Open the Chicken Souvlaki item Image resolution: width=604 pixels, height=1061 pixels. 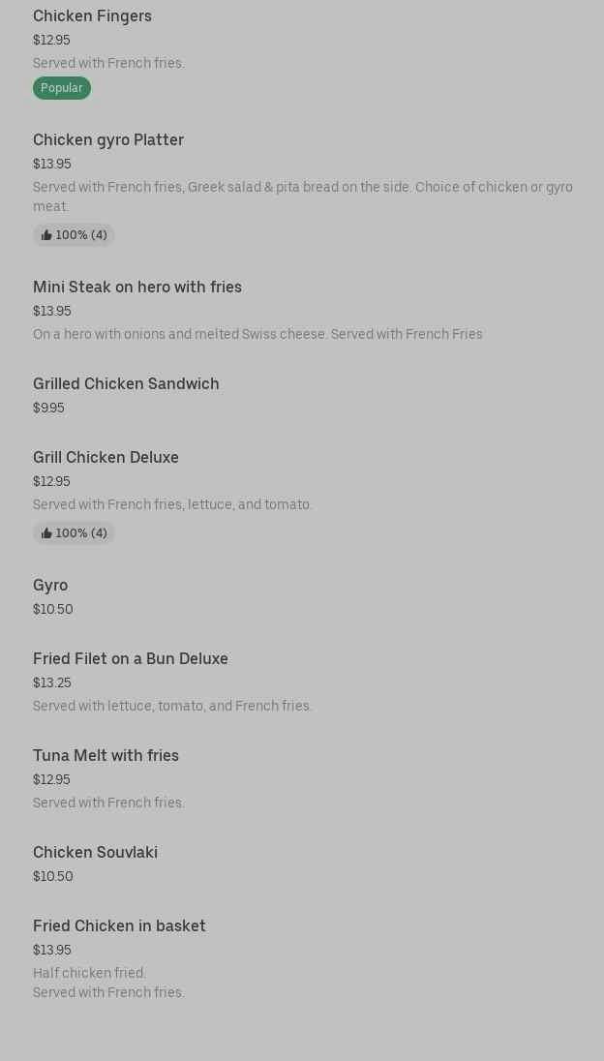click(x=95, y=852)
